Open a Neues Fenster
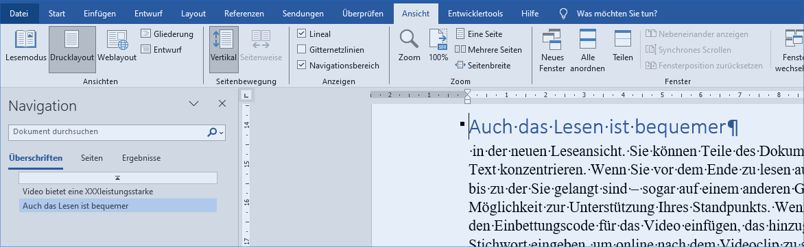This screenshot has width=804, height=247. tap(552, 50)
